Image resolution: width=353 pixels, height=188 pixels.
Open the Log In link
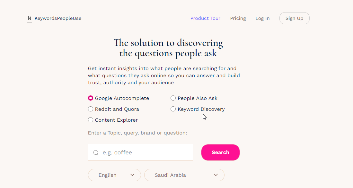point(262,18)
